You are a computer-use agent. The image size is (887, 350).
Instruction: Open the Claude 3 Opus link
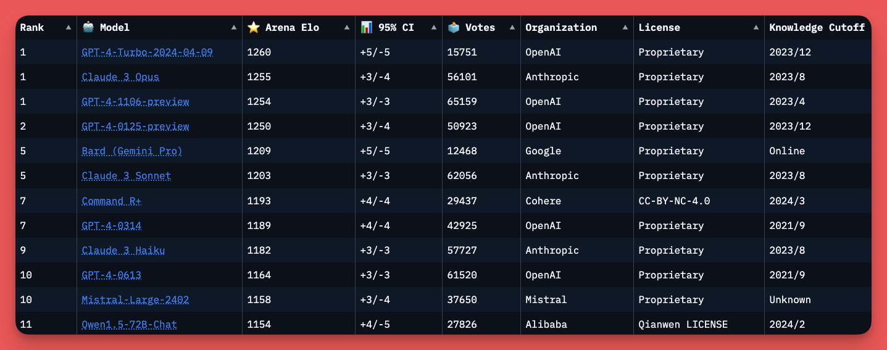click(120, 77)
